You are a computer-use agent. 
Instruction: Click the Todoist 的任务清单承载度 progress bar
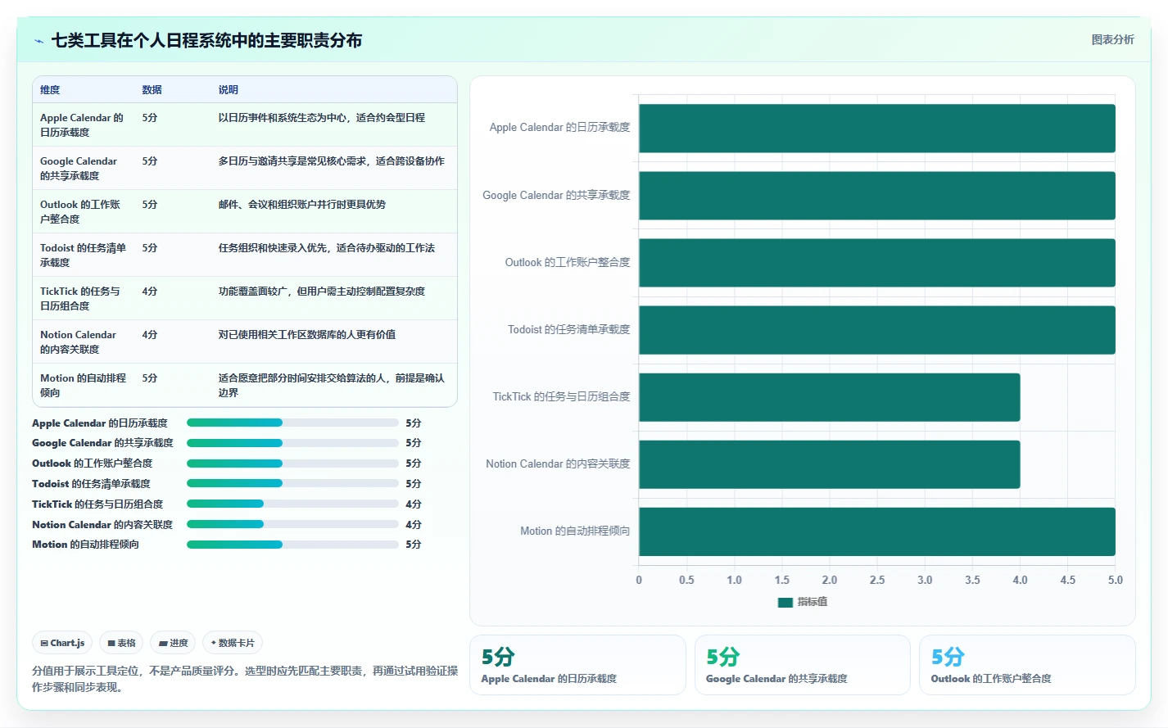click(x=292, y=483)
